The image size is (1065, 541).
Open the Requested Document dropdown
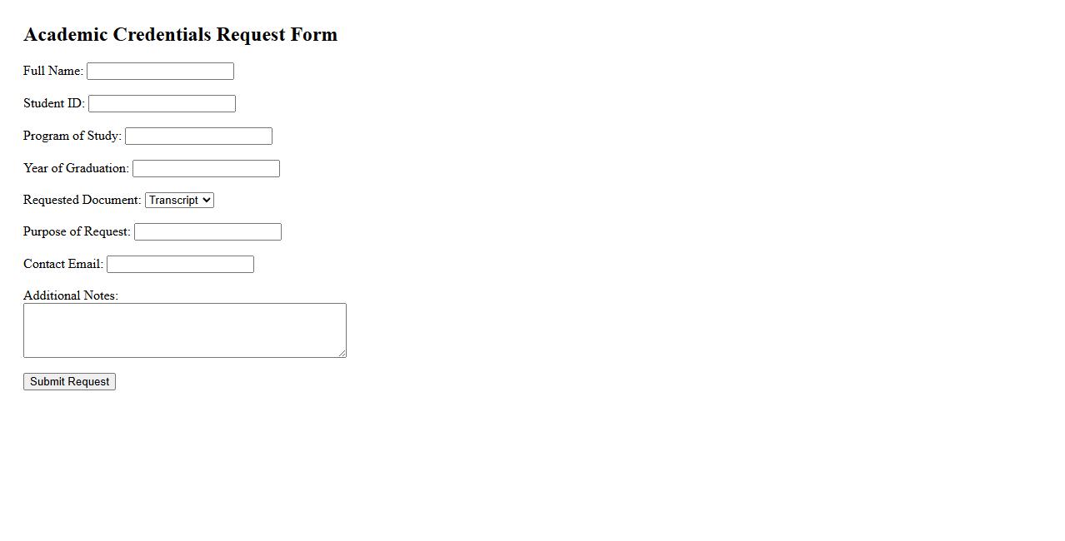pyautogui.click(x=179, y=201)
